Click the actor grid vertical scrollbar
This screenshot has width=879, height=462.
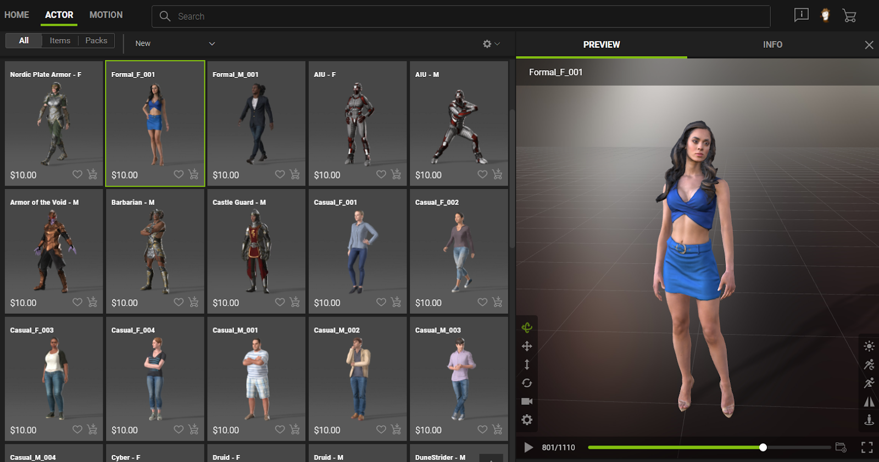pyautogui.click(x=512, y=179)
